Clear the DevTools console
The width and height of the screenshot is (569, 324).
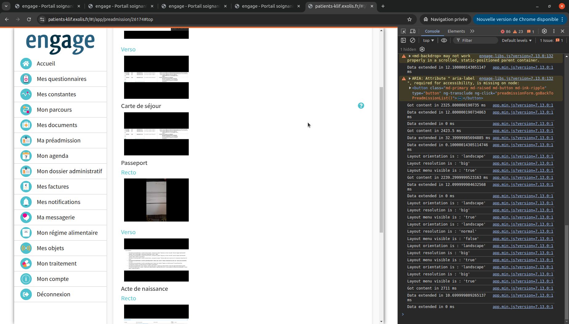(x=413, y=40)
